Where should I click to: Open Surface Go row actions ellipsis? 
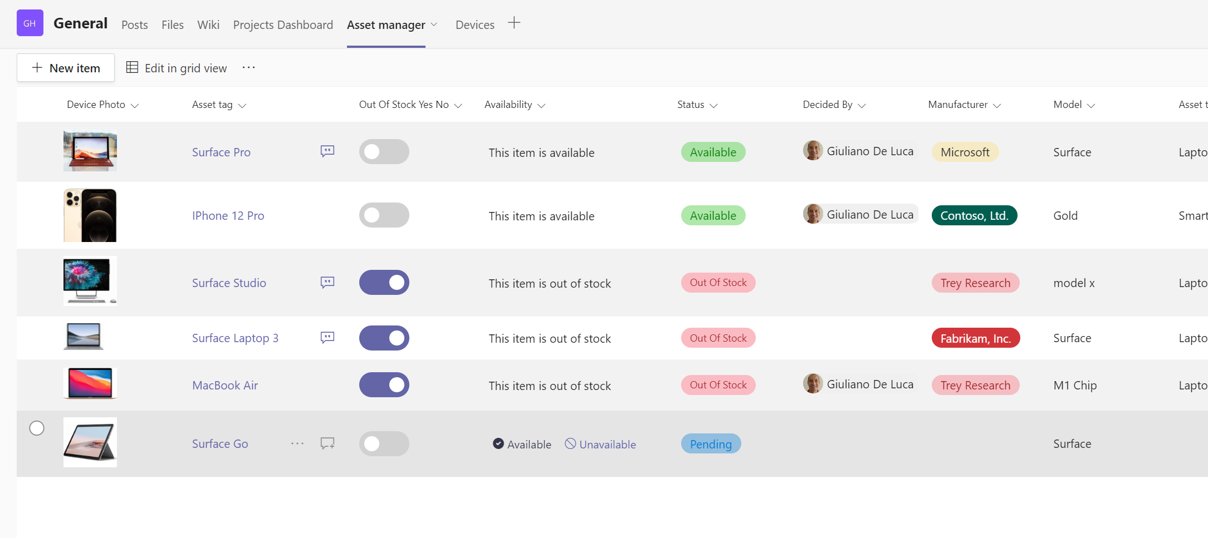(x=297, y=443)
